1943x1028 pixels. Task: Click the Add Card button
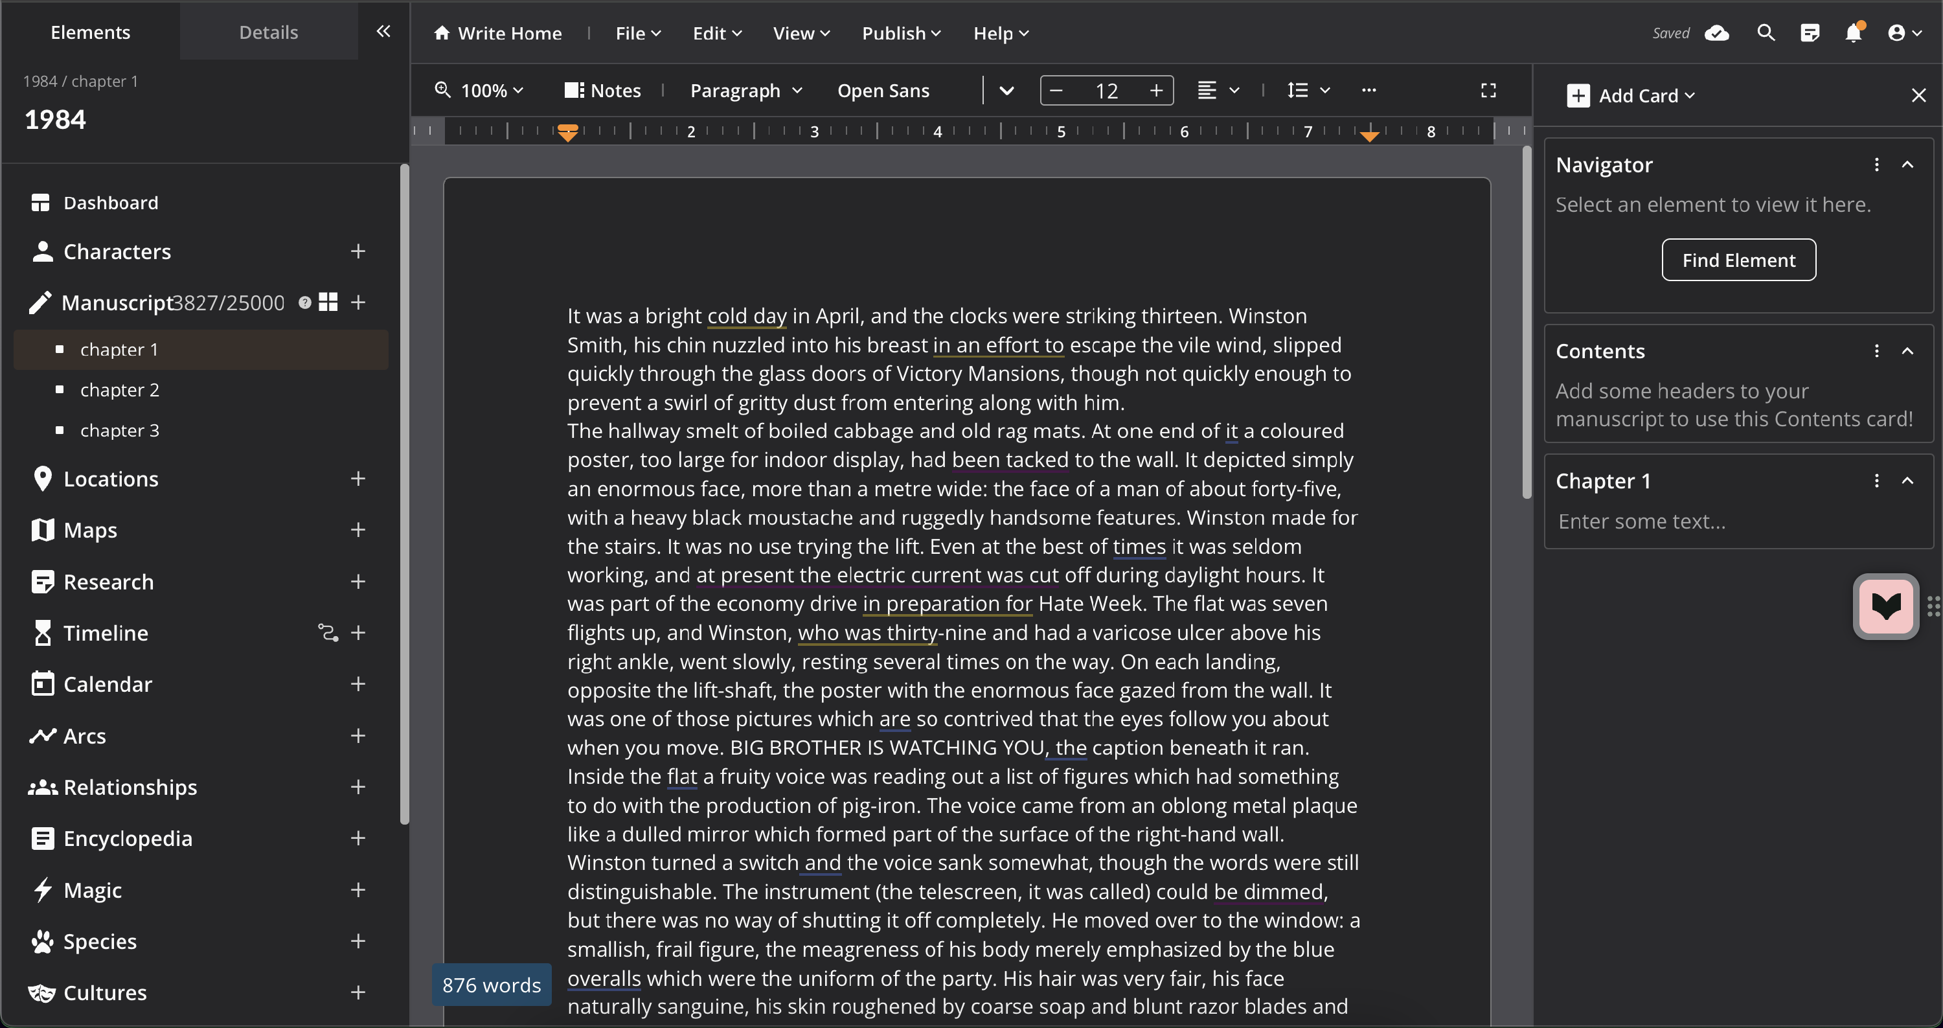click(x=1631, y=96)
